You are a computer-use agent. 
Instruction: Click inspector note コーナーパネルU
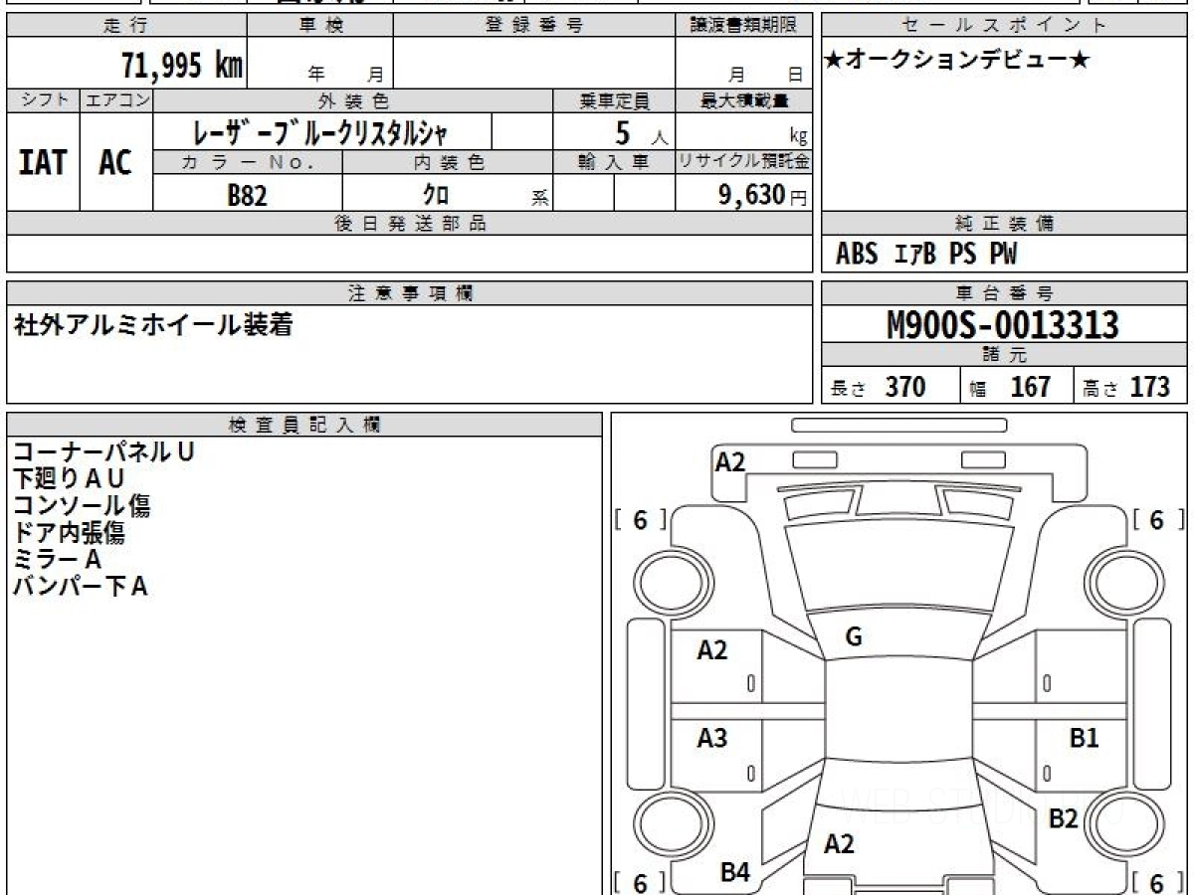point(103,451)
